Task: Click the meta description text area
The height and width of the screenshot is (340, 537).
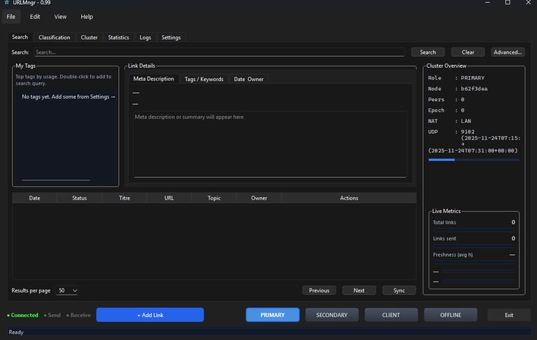Action: click(x=270, y=144)
